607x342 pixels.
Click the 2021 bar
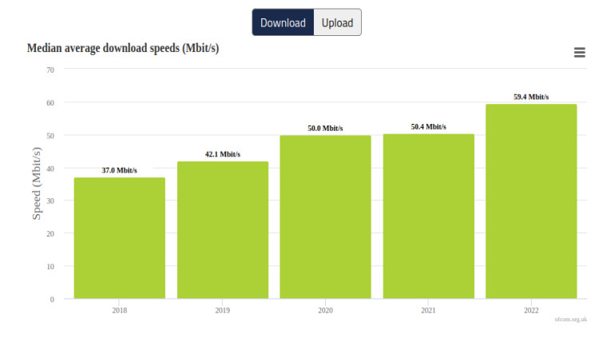pyautogui.click(x=429, y=216)
